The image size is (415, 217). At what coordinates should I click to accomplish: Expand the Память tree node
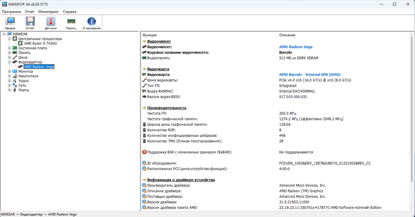(x=9, y=53)
